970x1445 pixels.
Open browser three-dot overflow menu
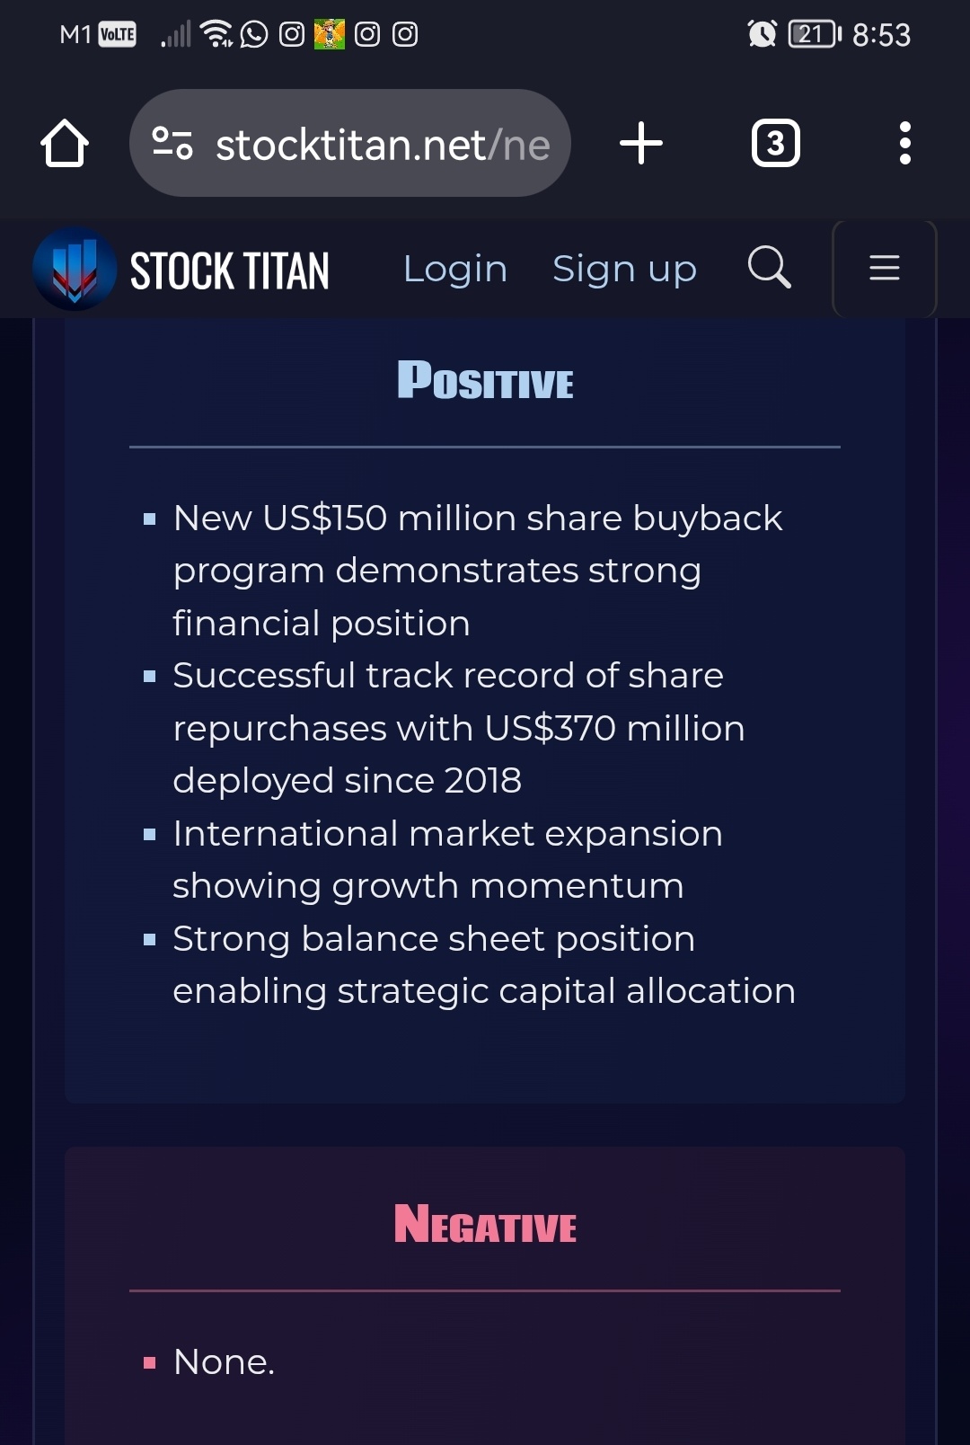(x=905, y=143)
